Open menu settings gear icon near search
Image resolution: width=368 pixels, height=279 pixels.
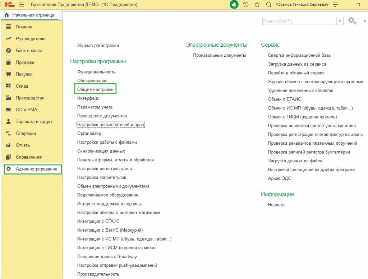pyautogui.click(x=352, y=21)
